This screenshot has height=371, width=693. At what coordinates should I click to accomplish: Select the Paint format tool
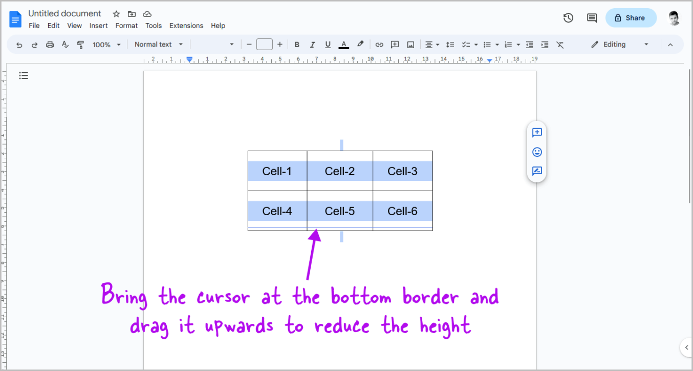pos(80,45)
